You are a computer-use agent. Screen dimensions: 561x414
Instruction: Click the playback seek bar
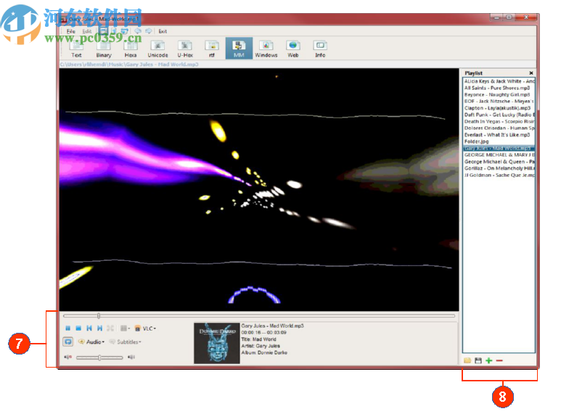pyautogui.click(x=259, y=316)
